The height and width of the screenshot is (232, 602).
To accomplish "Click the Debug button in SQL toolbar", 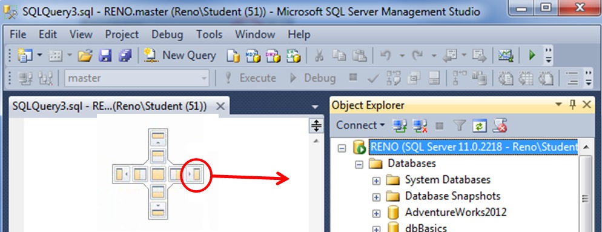I will 313,78.
